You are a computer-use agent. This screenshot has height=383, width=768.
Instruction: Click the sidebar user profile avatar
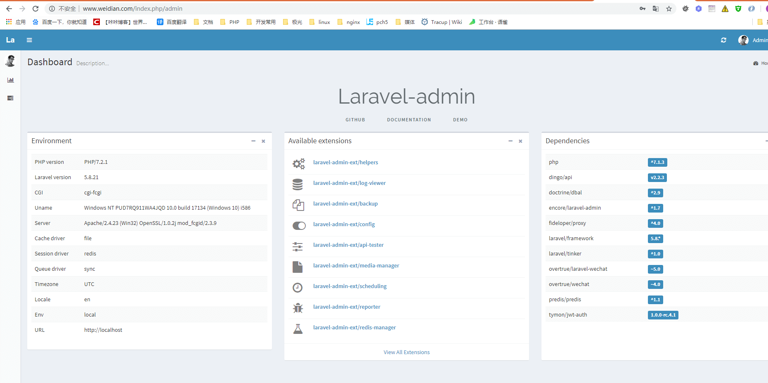(10, 61)
